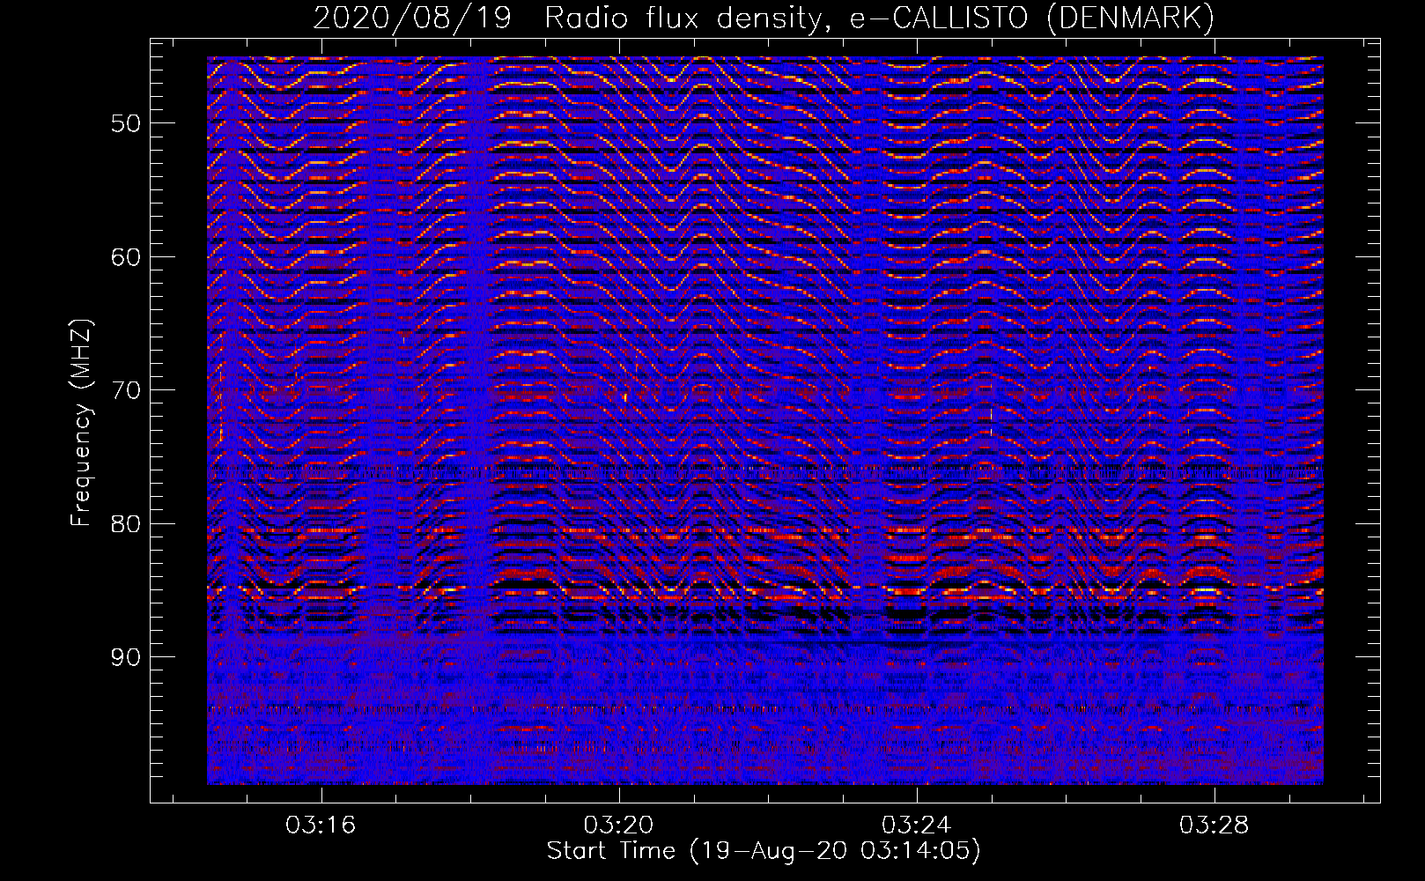
Task: Click the 50 MHz y-axis tick label
Action: click(x=126, y=123)
